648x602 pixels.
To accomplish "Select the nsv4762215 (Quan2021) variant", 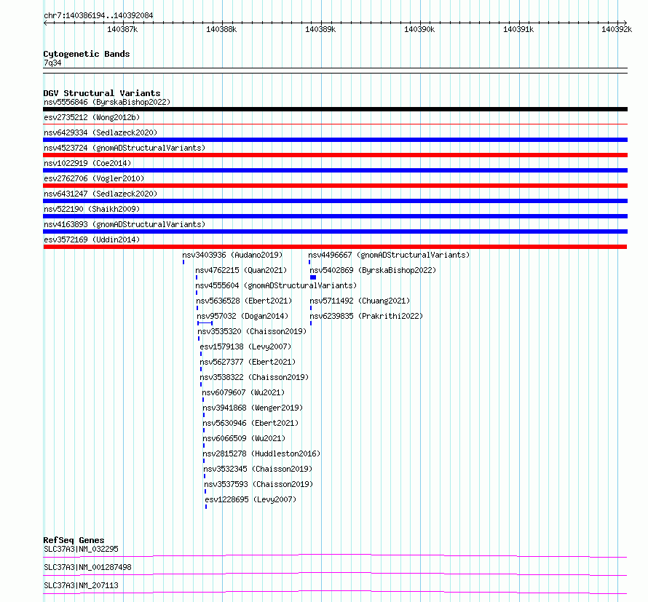I will click(241, 270).
